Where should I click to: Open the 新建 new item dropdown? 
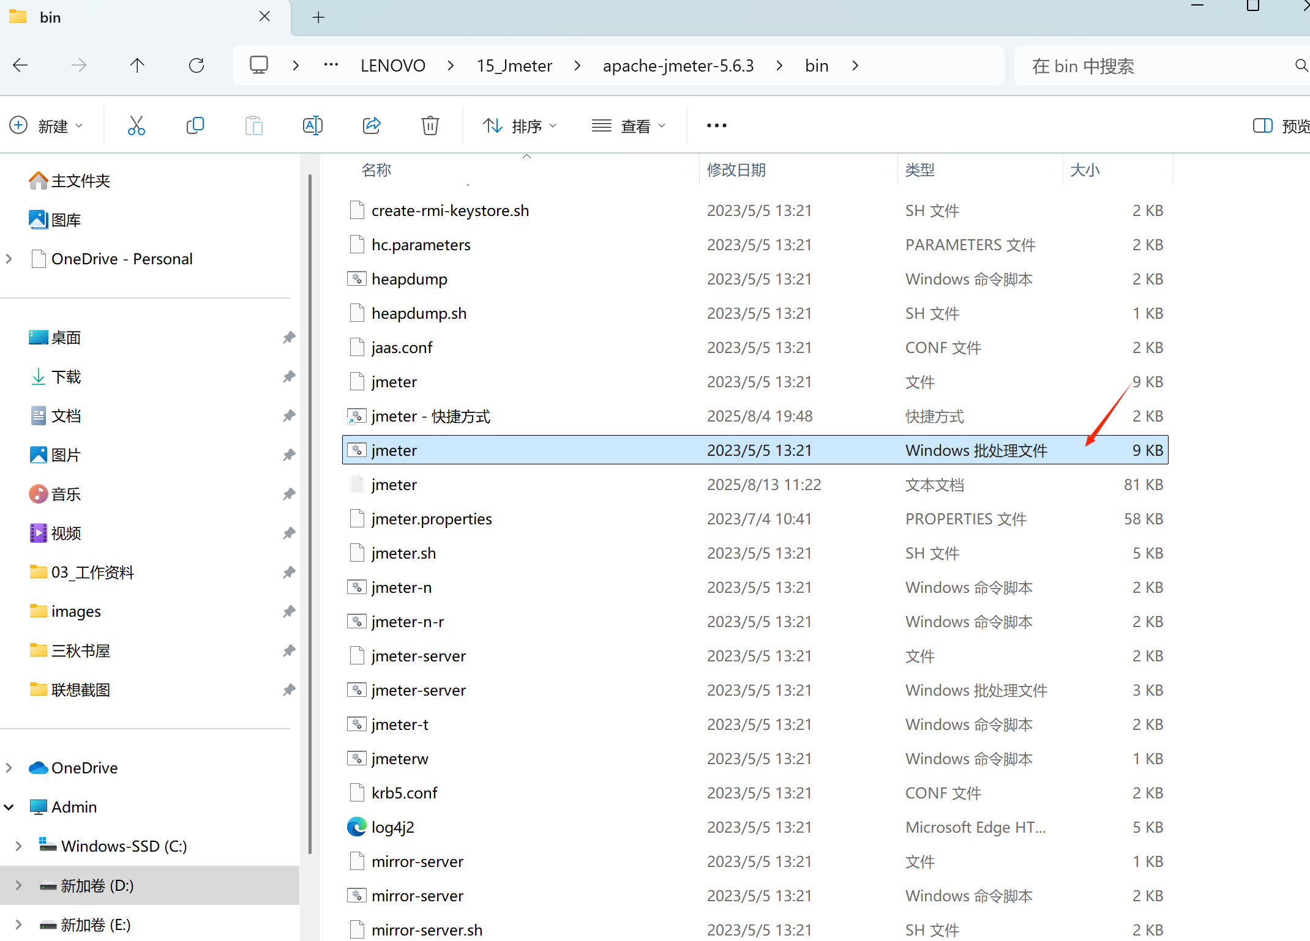[x=47, y=125]
